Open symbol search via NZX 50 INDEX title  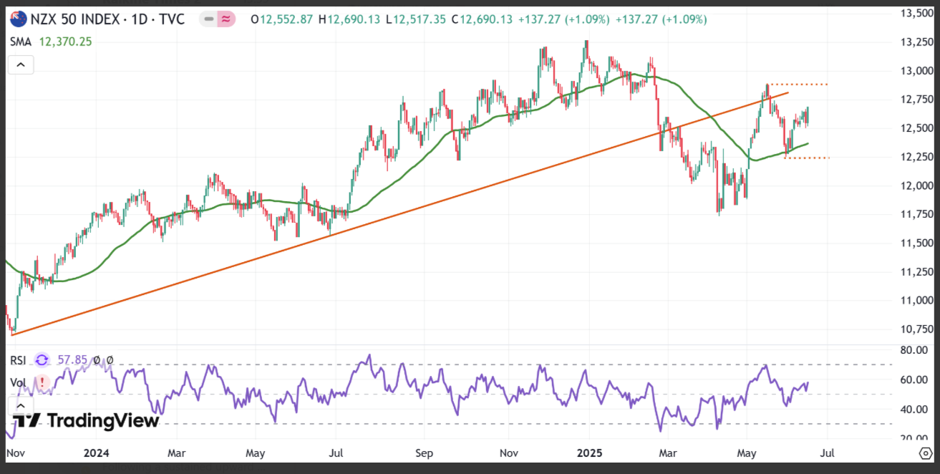coord(109,19)
